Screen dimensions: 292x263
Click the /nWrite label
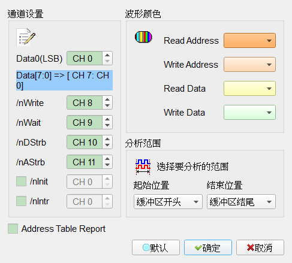pyautogui.click(x=30, y=103)
